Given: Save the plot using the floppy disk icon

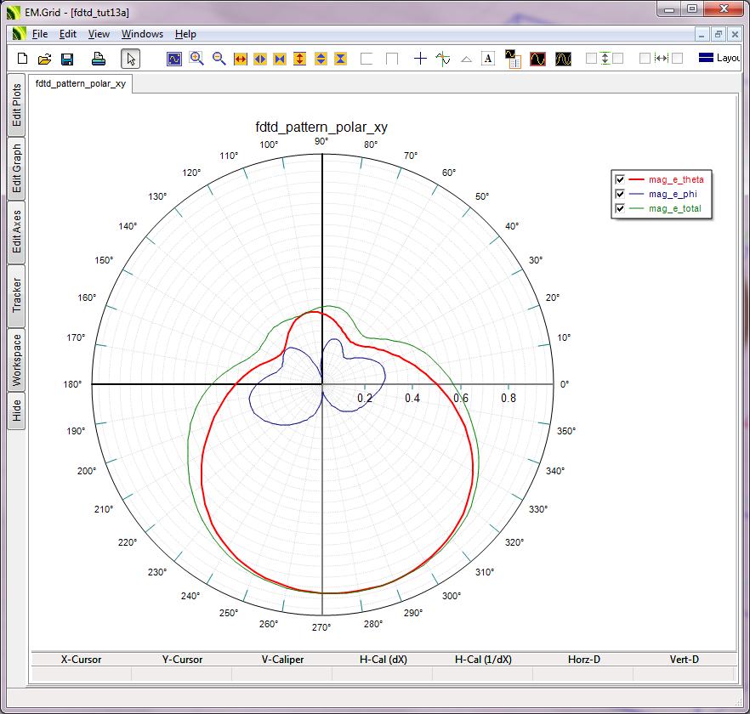Looking at the screenshot, I should (x=67, y=59).
